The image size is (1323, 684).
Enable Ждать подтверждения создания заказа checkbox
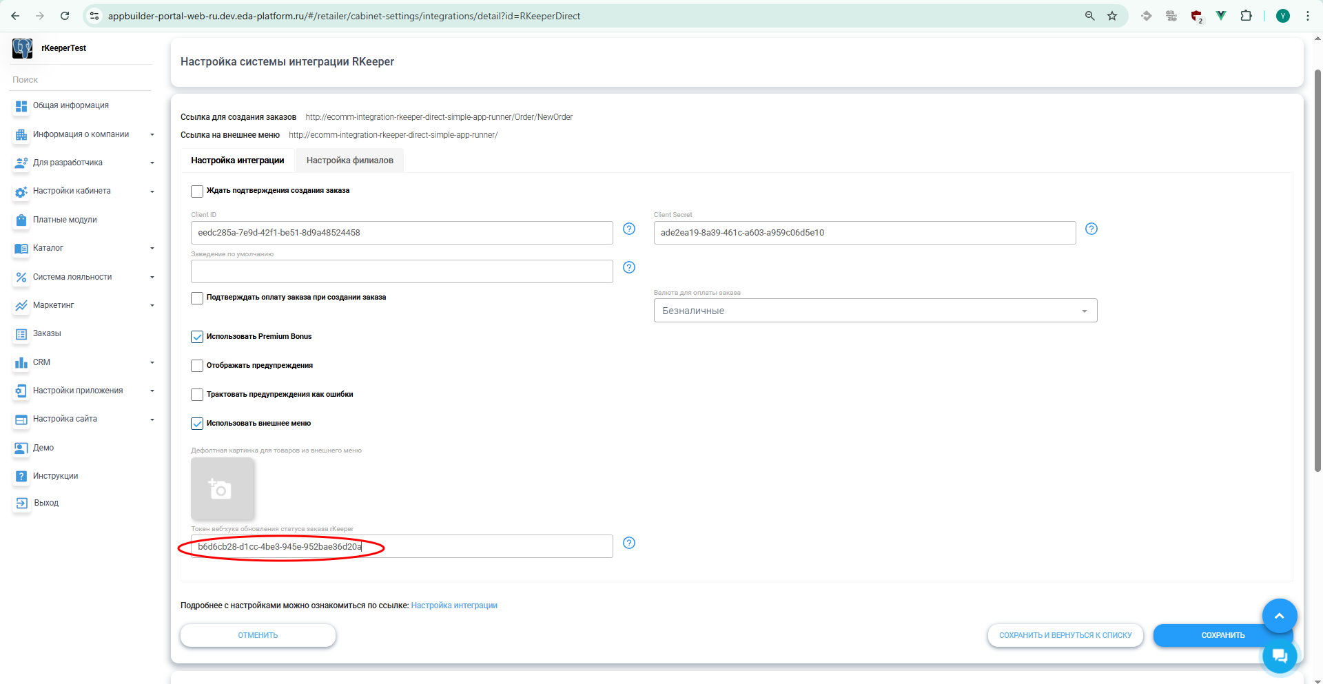point(197,191)
